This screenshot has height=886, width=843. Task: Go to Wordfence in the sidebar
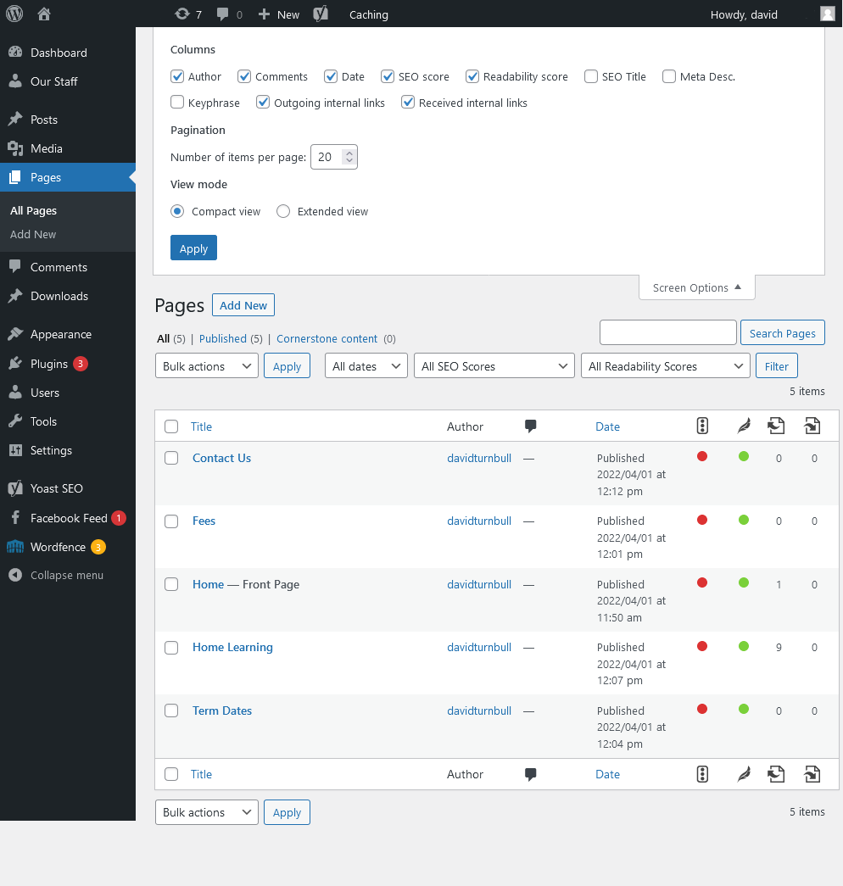58,547
